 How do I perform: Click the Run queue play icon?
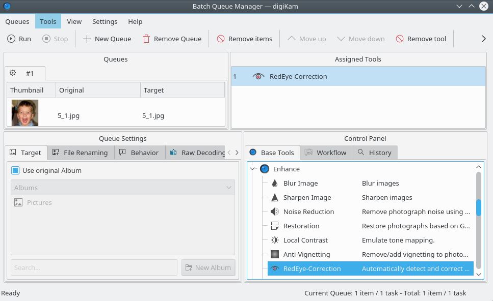tap(11, 39)
